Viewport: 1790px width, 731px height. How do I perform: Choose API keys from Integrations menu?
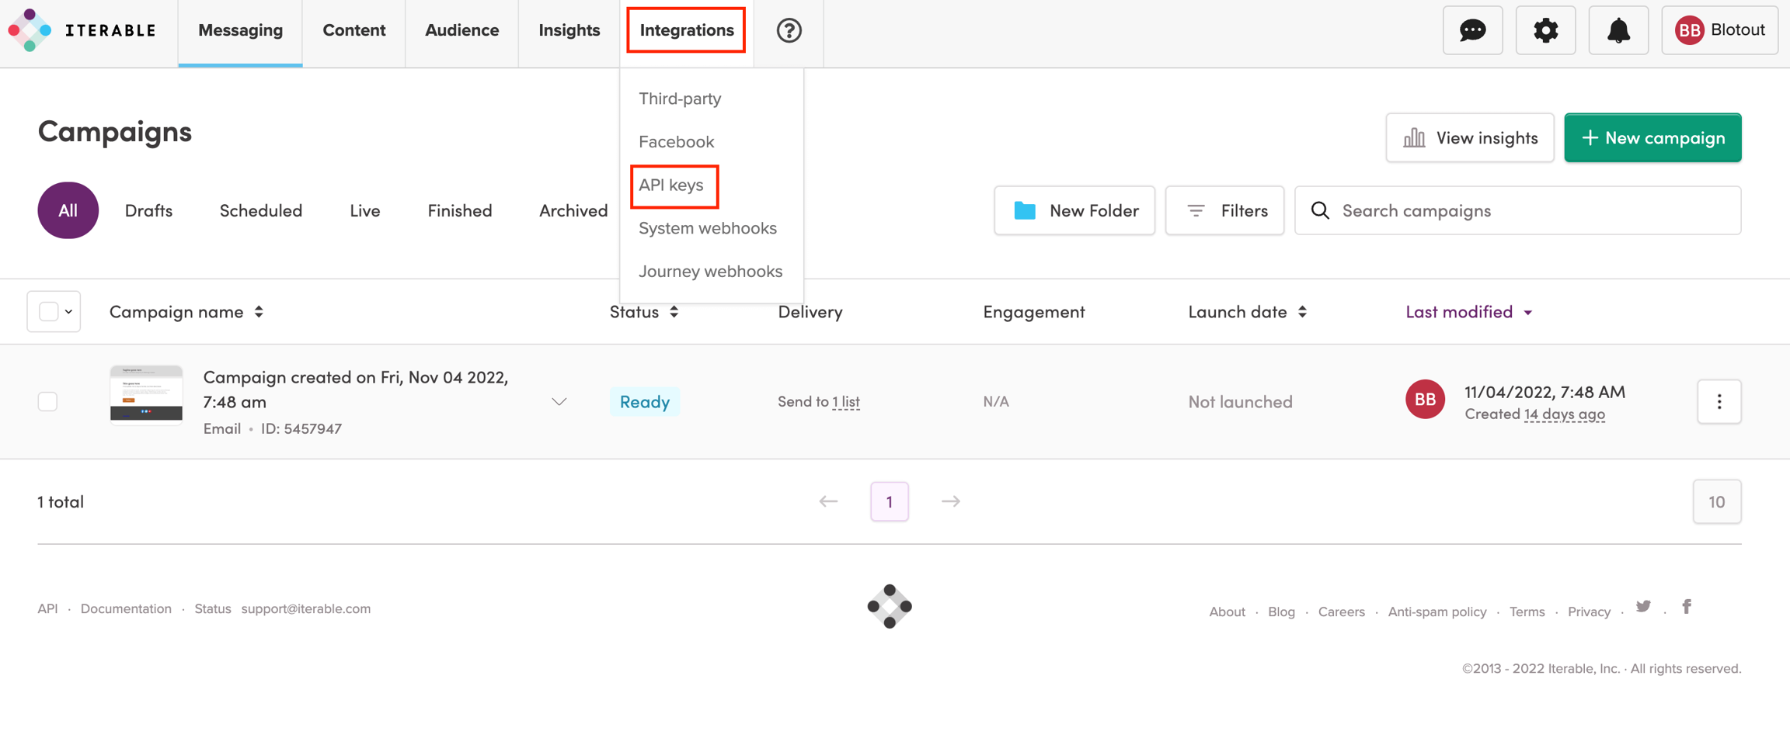[671, 185]
